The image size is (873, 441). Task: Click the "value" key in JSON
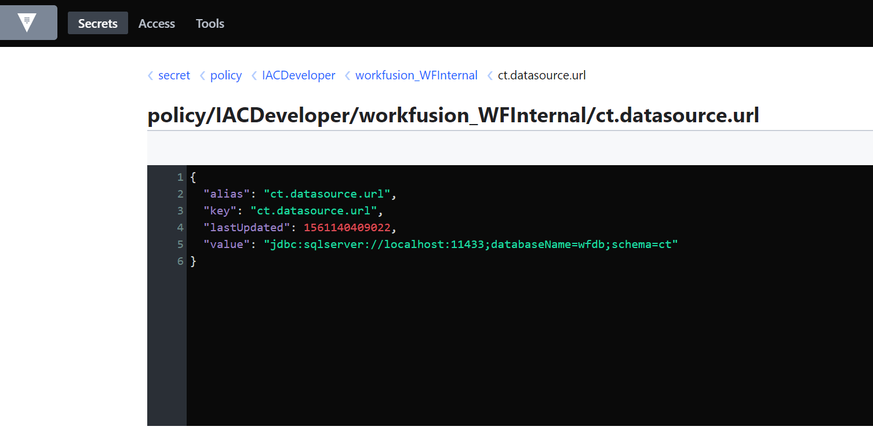(x=227, y=244)
